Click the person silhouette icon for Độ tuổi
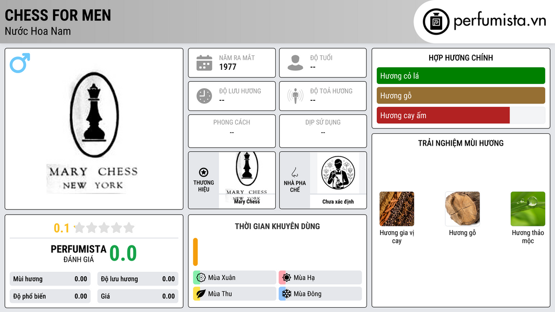The width and height of the screenshot is (555, 312). (x=295, y=63)
